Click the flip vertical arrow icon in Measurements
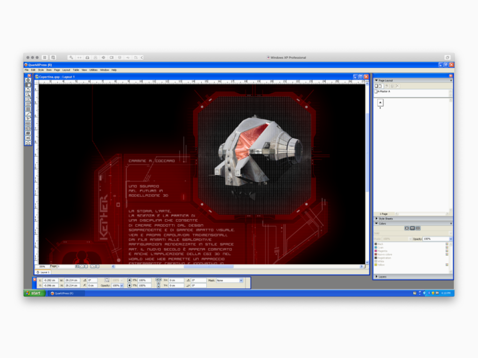 (x=129, y=286)
